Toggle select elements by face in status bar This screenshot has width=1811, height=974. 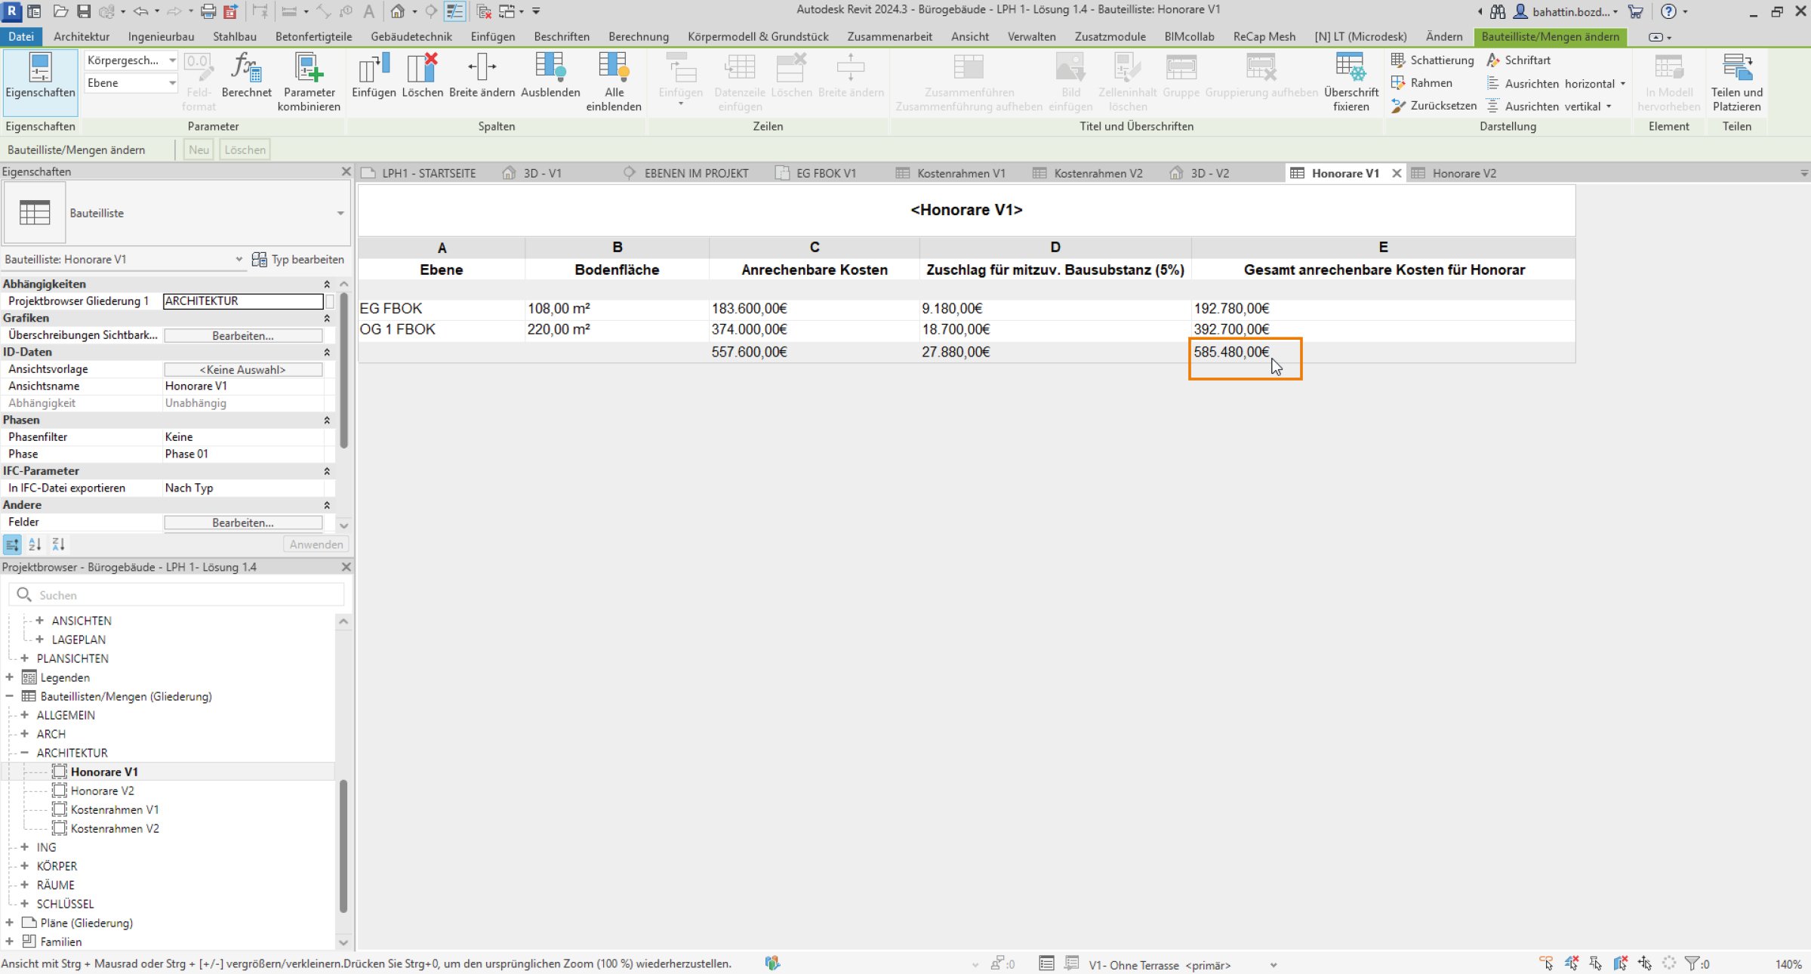pos(1620,963)
